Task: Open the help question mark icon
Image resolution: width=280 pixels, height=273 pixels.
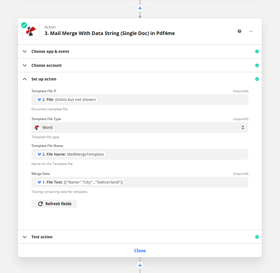Action: [240, 31]
